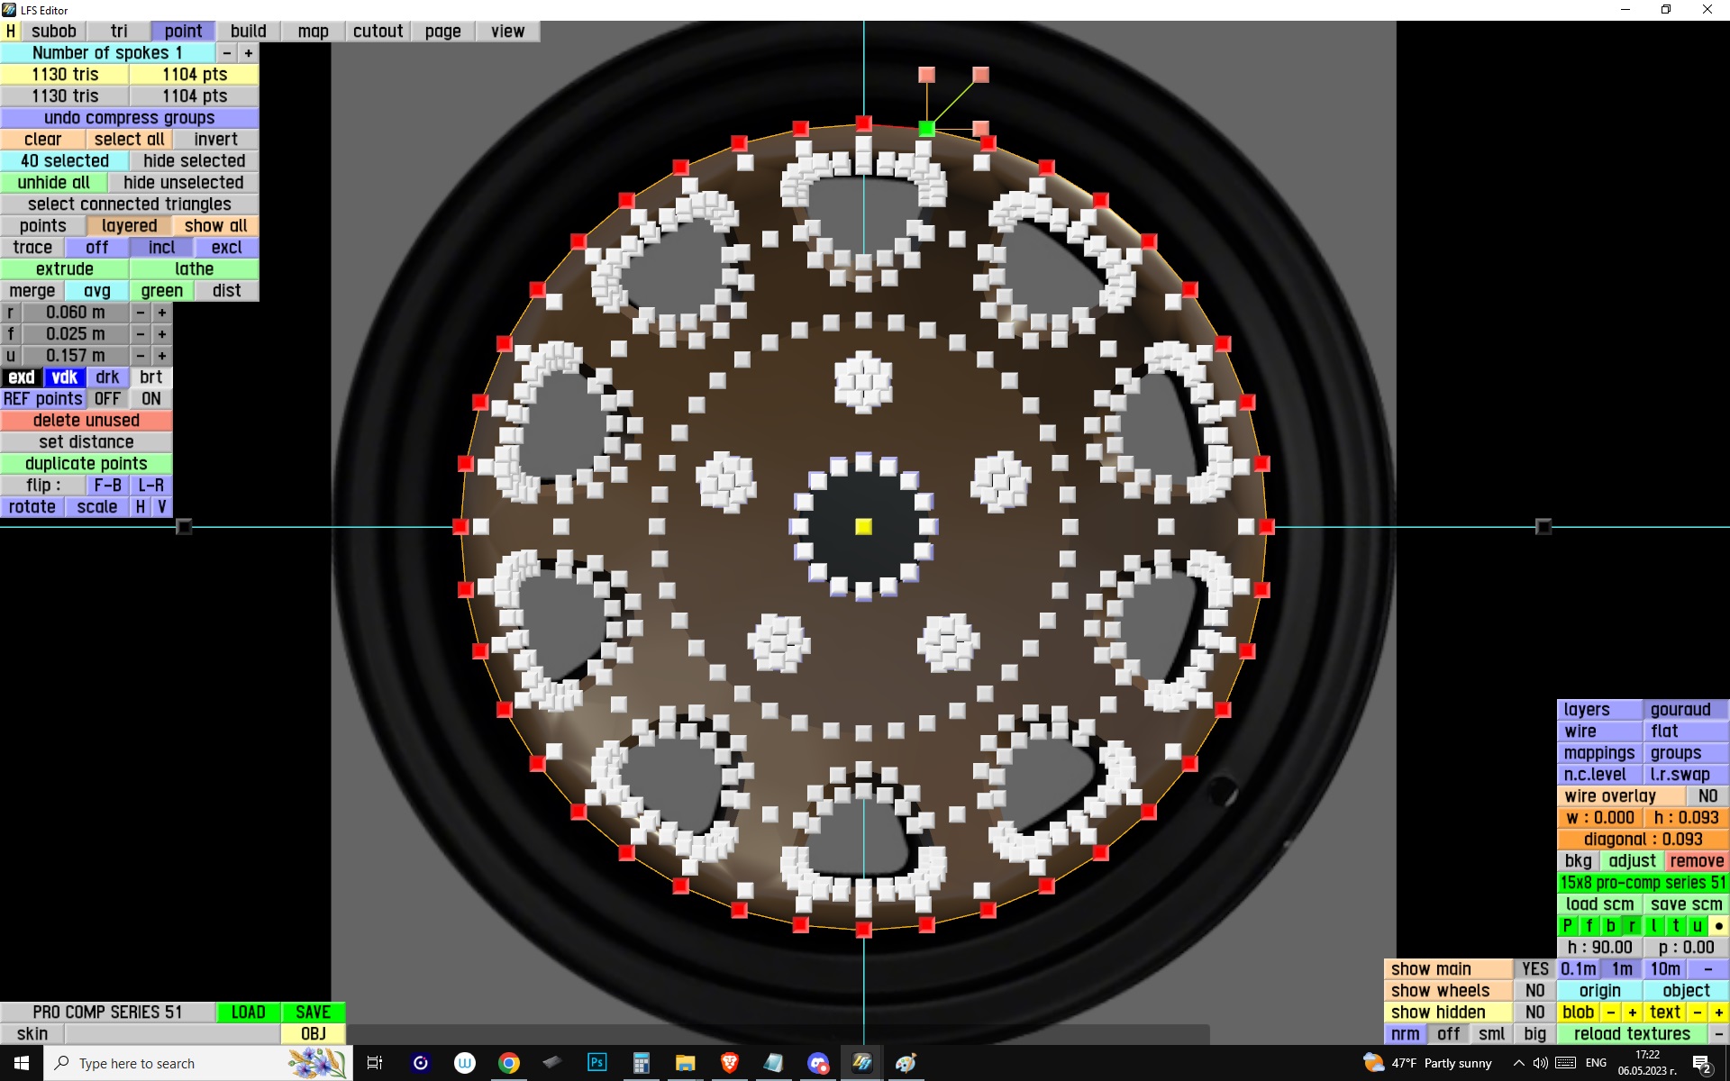Increase u value 0.157 m with plus
Screen dimensions: 1730x1081
(162, 356)
